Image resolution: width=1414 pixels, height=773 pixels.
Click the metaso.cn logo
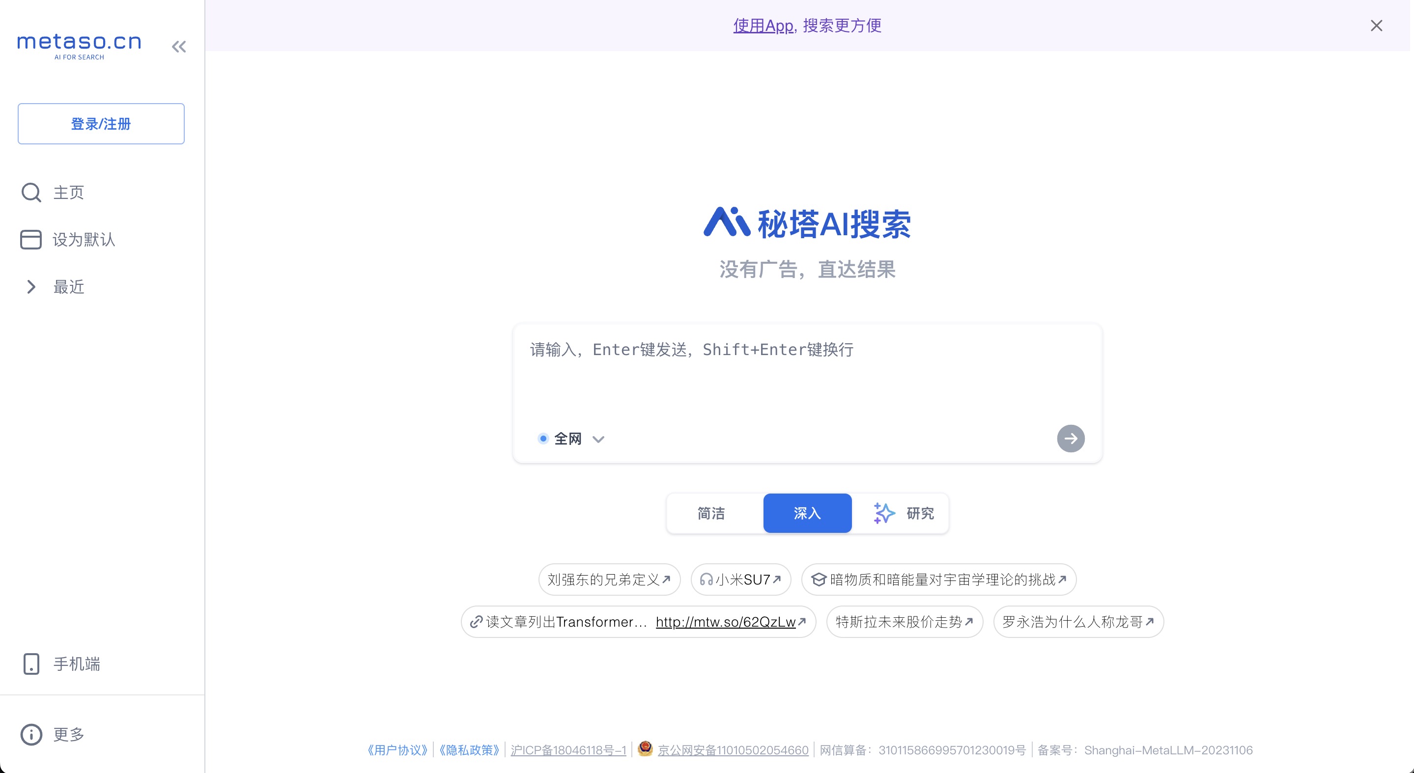[79, 46]
